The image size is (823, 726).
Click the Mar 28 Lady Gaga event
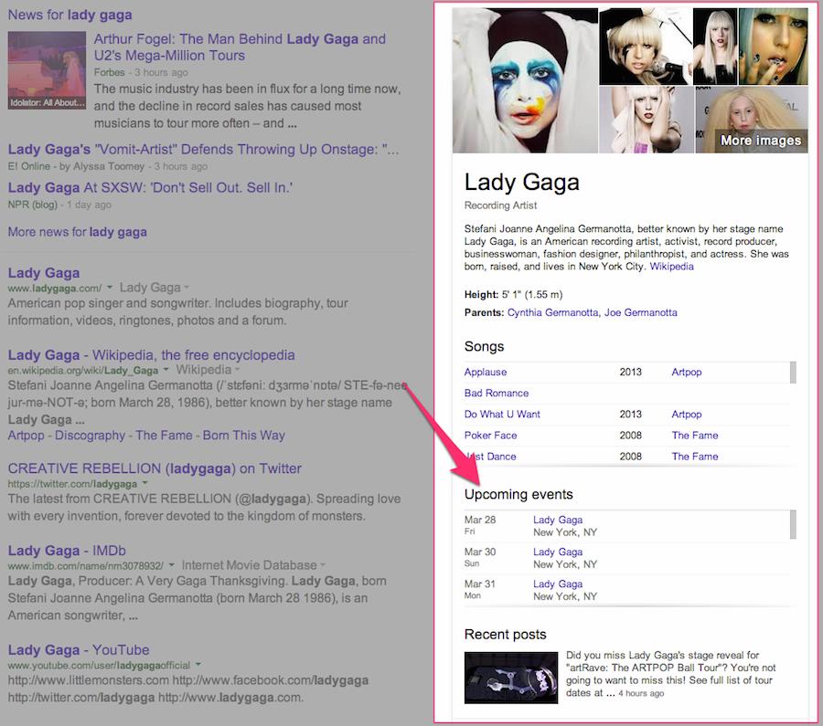[x=558, y=521]
